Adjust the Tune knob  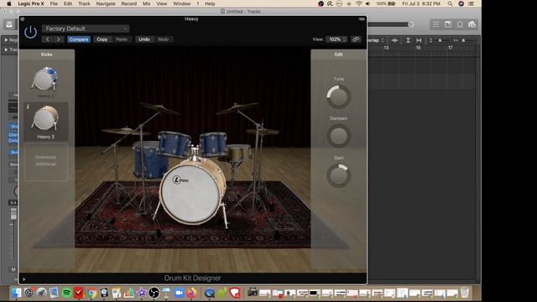point(339,97)
